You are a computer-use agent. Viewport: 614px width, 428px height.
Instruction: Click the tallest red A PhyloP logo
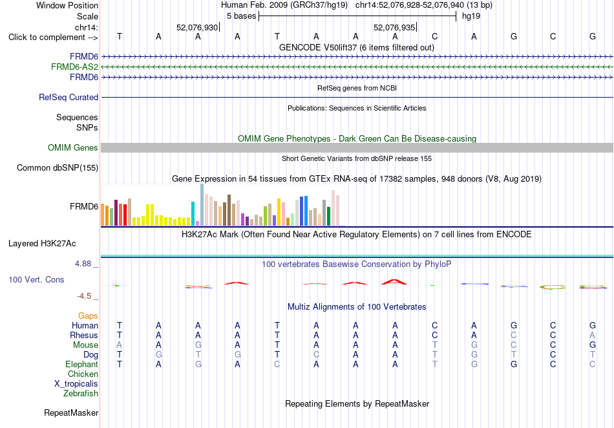[394, 281]
